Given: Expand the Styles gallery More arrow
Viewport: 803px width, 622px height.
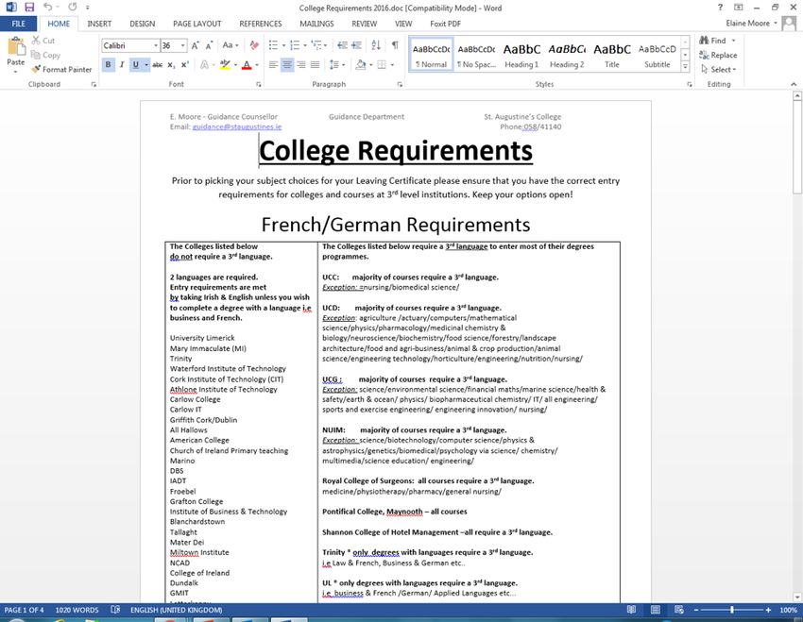Looking at the screenshot, I should (685, 66).
